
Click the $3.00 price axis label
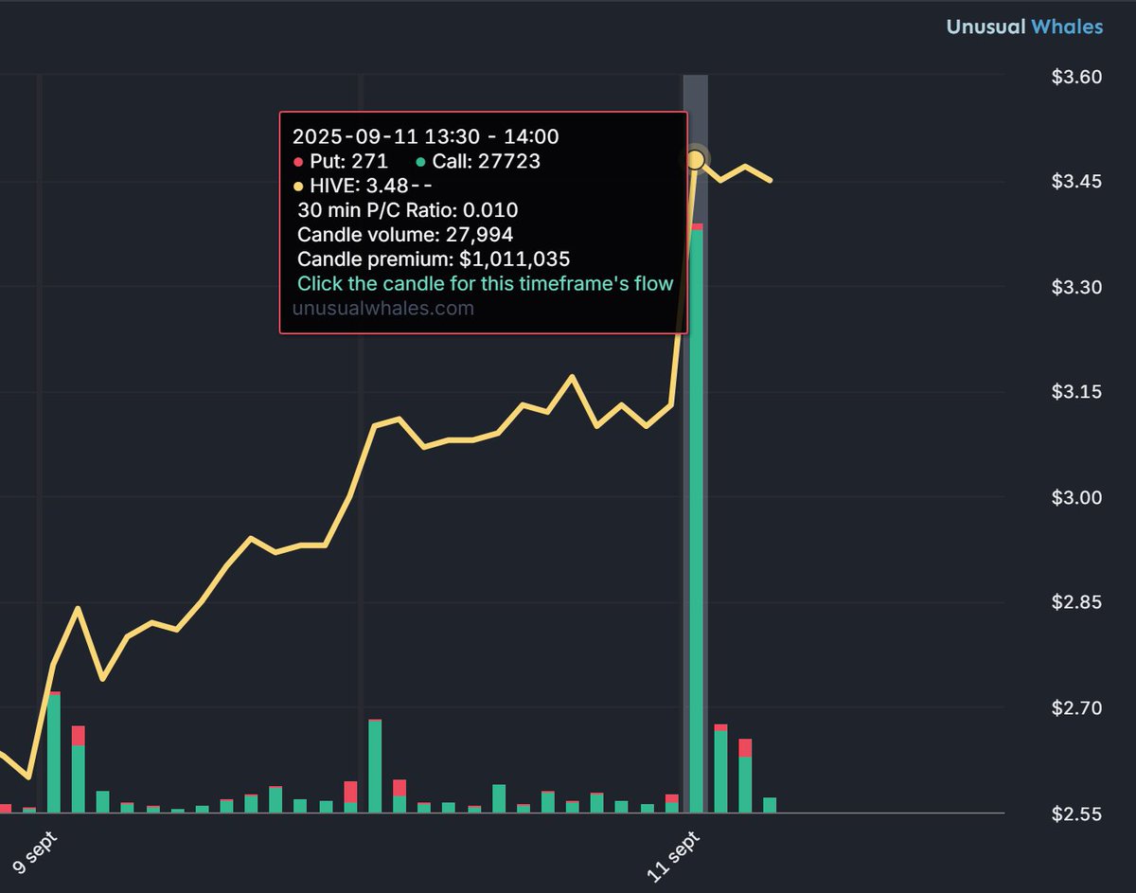(1076, 497)
